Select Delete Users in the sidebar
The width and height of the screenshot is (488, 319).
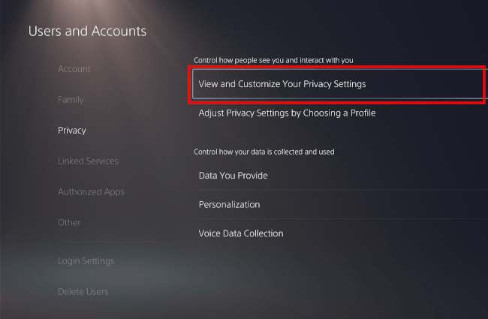[x=83, y=292]
